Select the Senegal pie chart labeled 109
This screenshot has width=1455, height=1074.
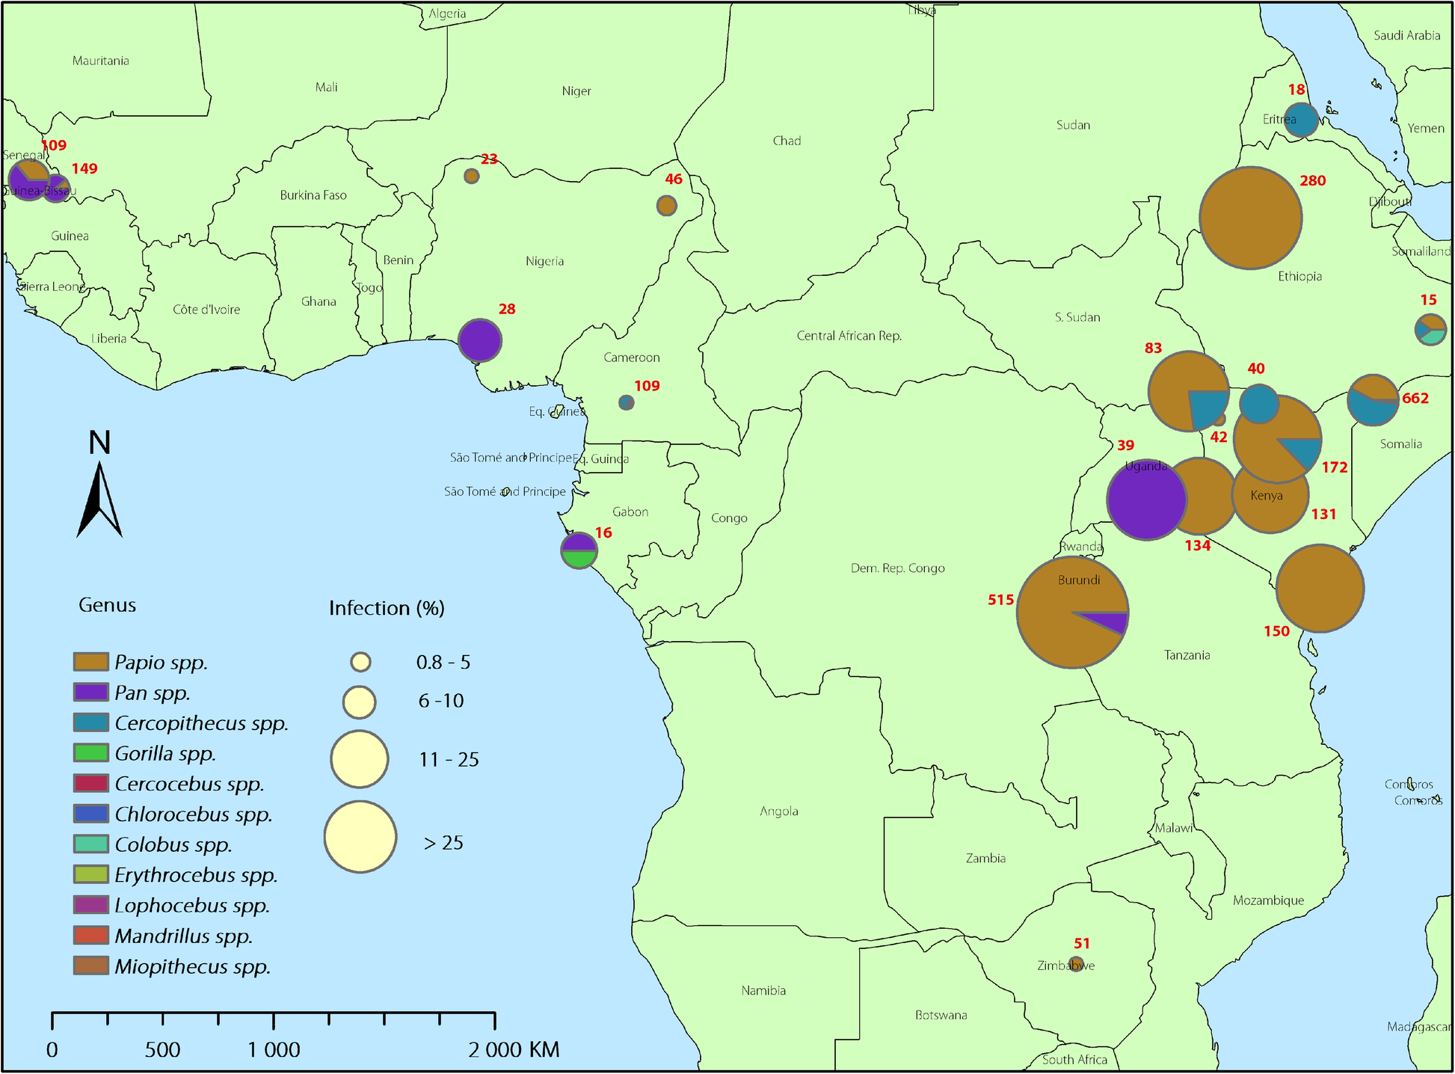[28, 180]
